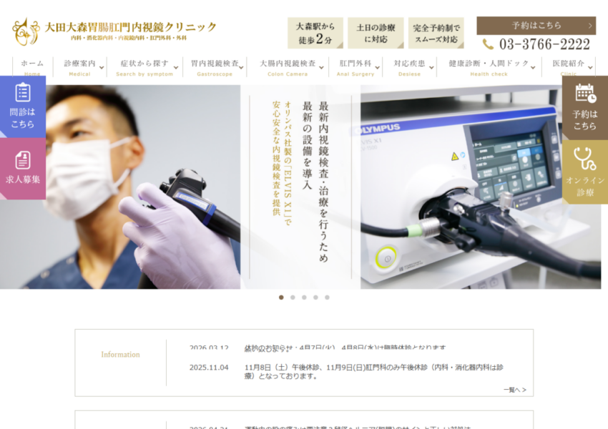Expand the 大腸内視鏡検査 dropdown chevron
The image size is (608, 429).
pyautogui.click(x=321, y=68)
